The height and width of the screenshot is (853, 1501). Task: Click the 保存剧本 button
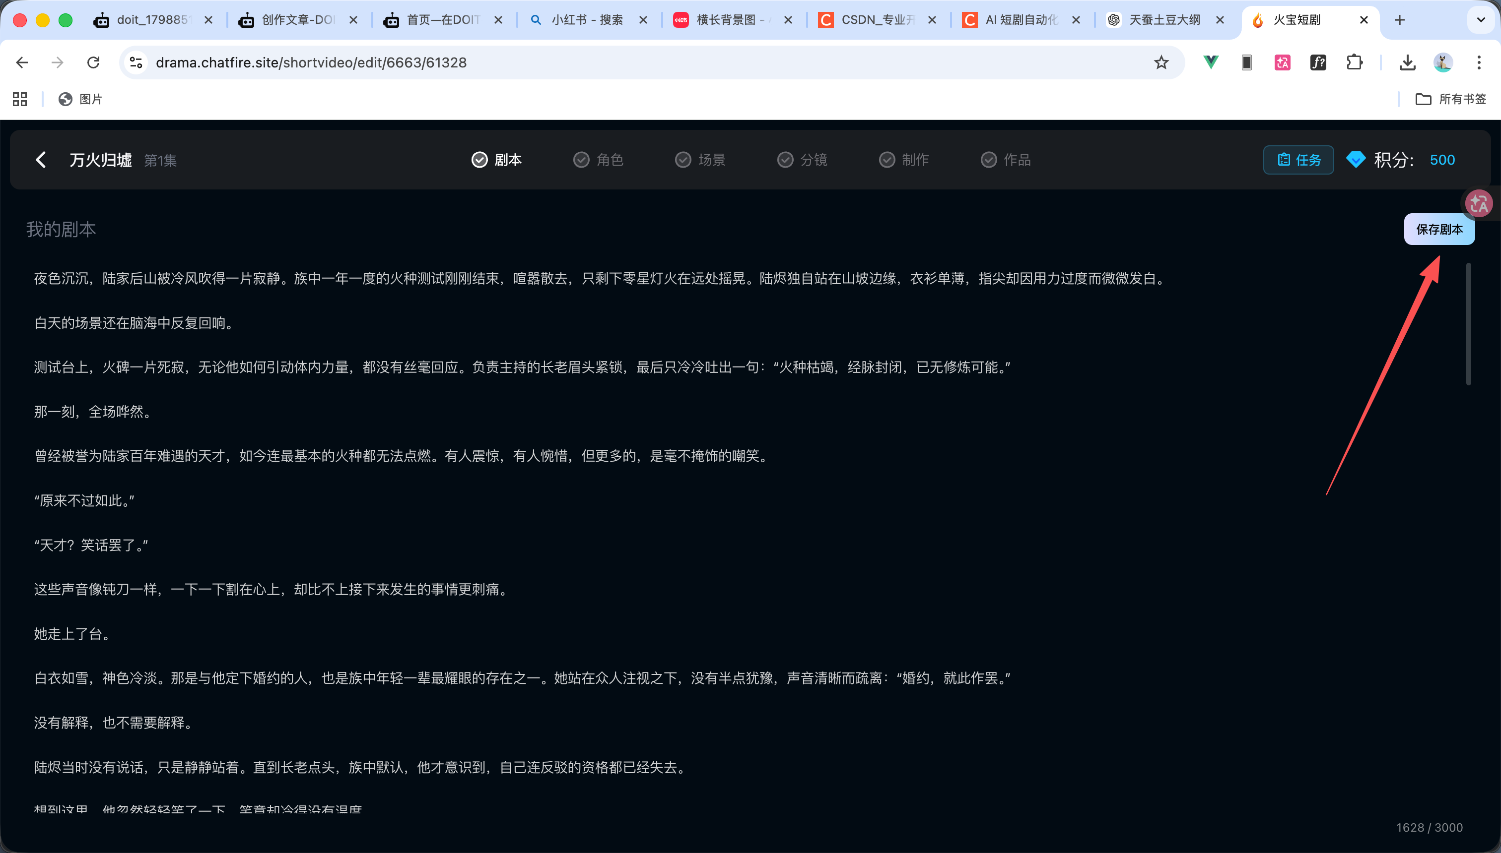[x=1439, y=229]
